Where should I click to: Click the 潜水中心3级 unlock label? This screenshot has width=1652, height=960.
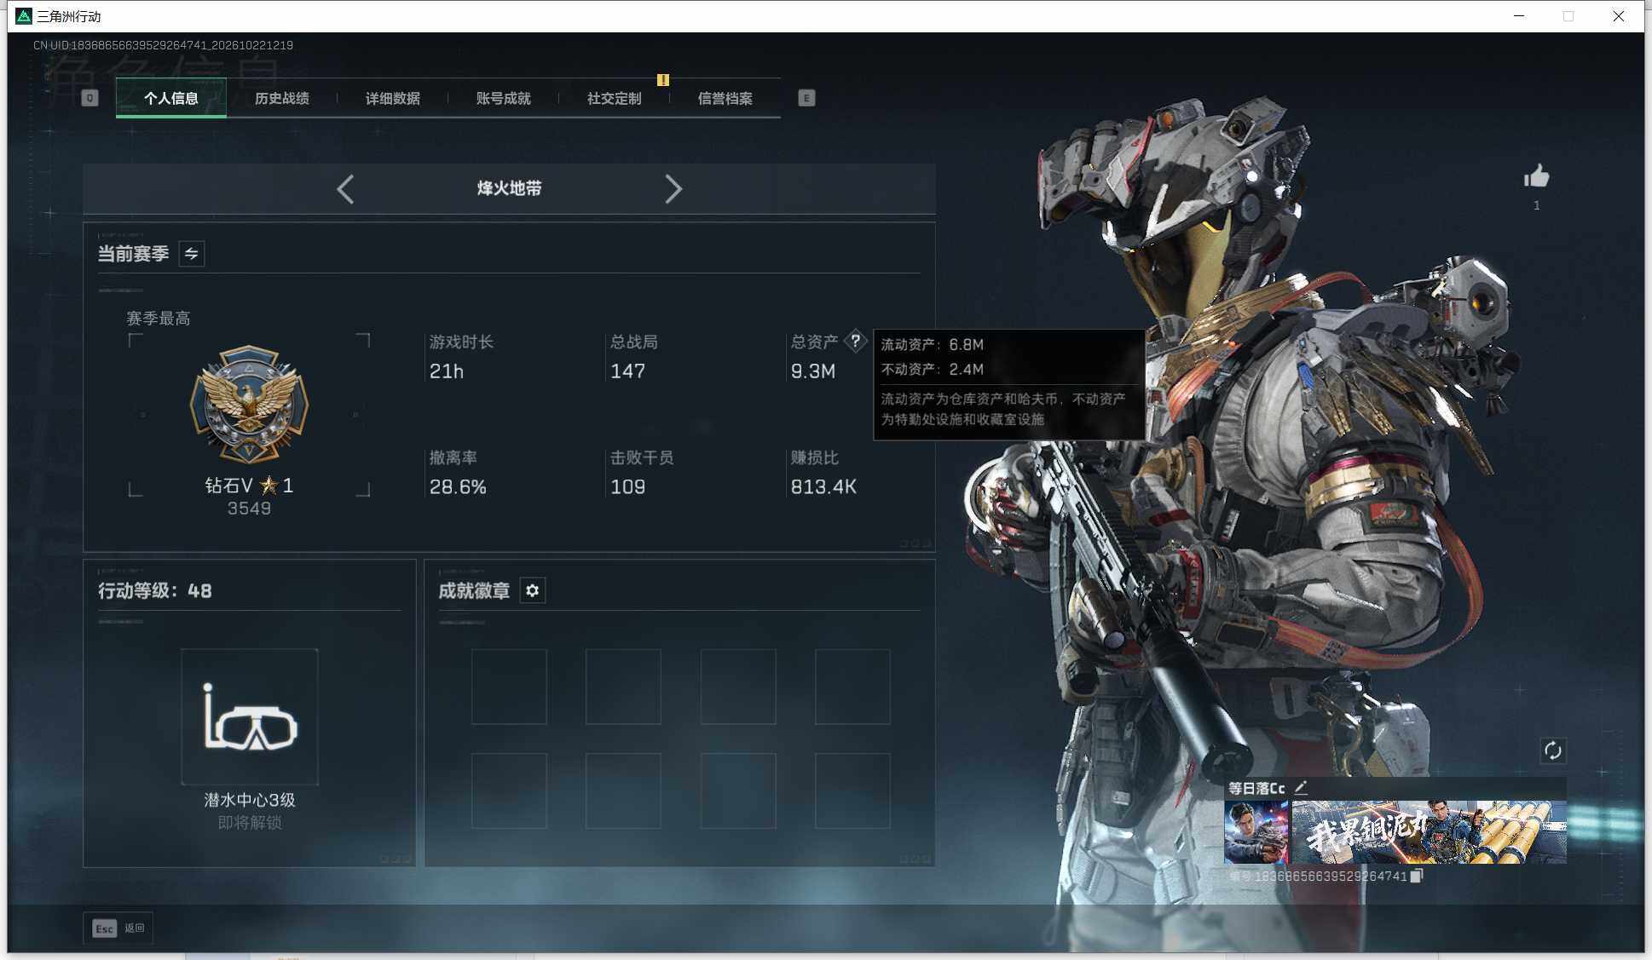(250, 800)
